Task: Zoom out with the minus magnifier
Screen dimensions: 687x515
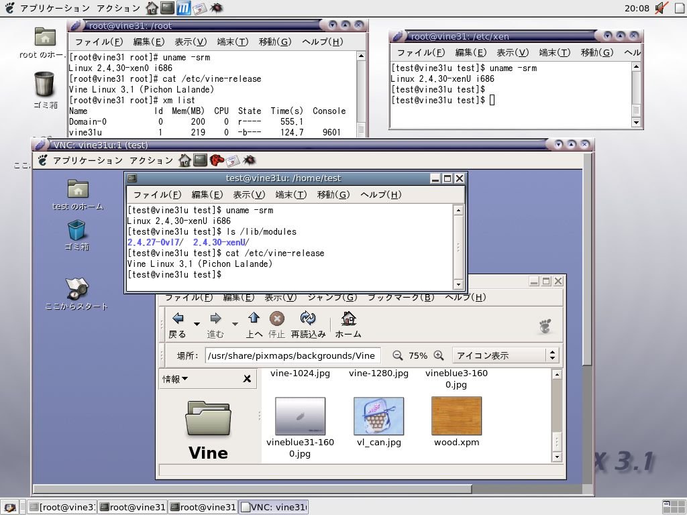Action: click(397, 355)
